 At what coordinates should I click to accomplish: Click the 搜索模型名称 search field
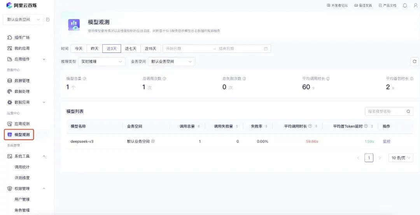tap(385, 112)
